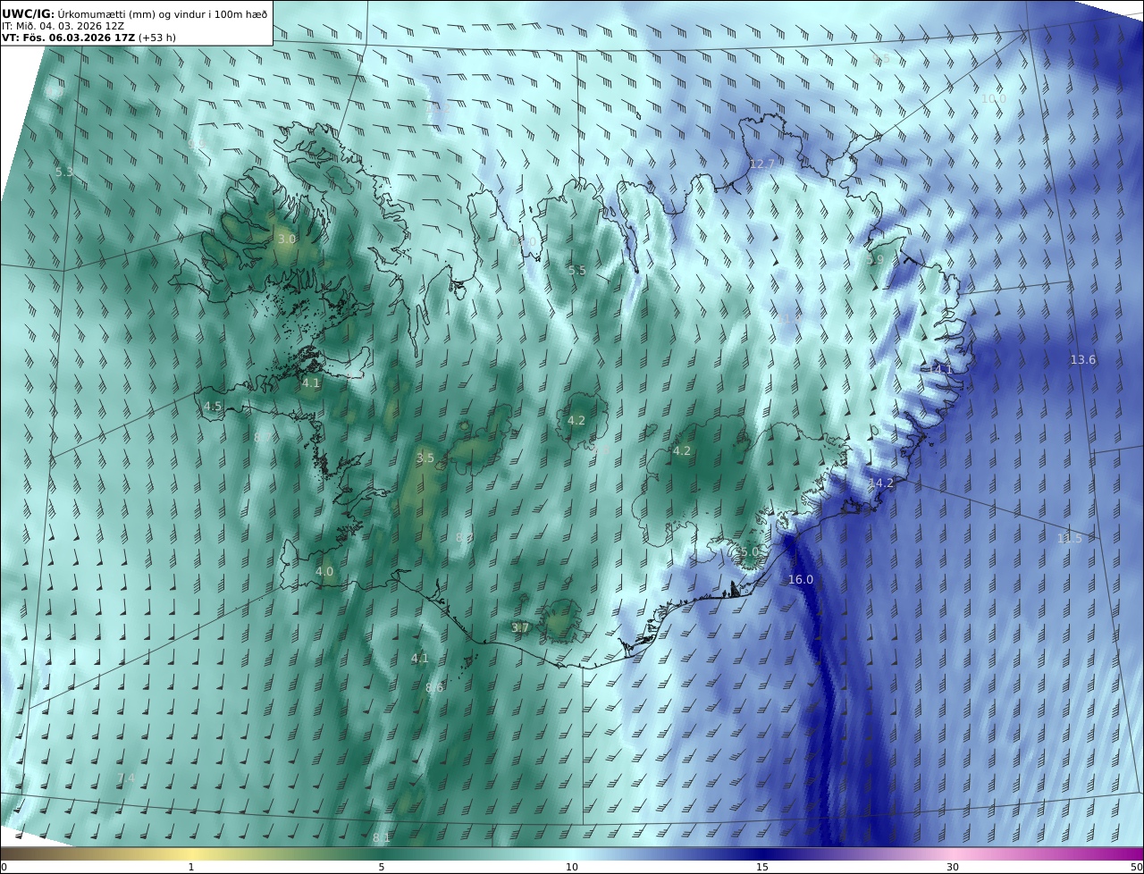Click the 3.0 value label on the map
This screenshot has height=874, width=1144.
point(286,240)
